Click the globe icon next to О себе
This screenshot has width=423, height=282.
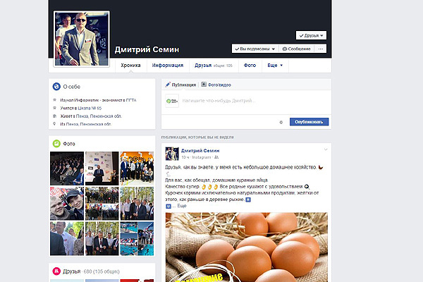click(56, 87)
